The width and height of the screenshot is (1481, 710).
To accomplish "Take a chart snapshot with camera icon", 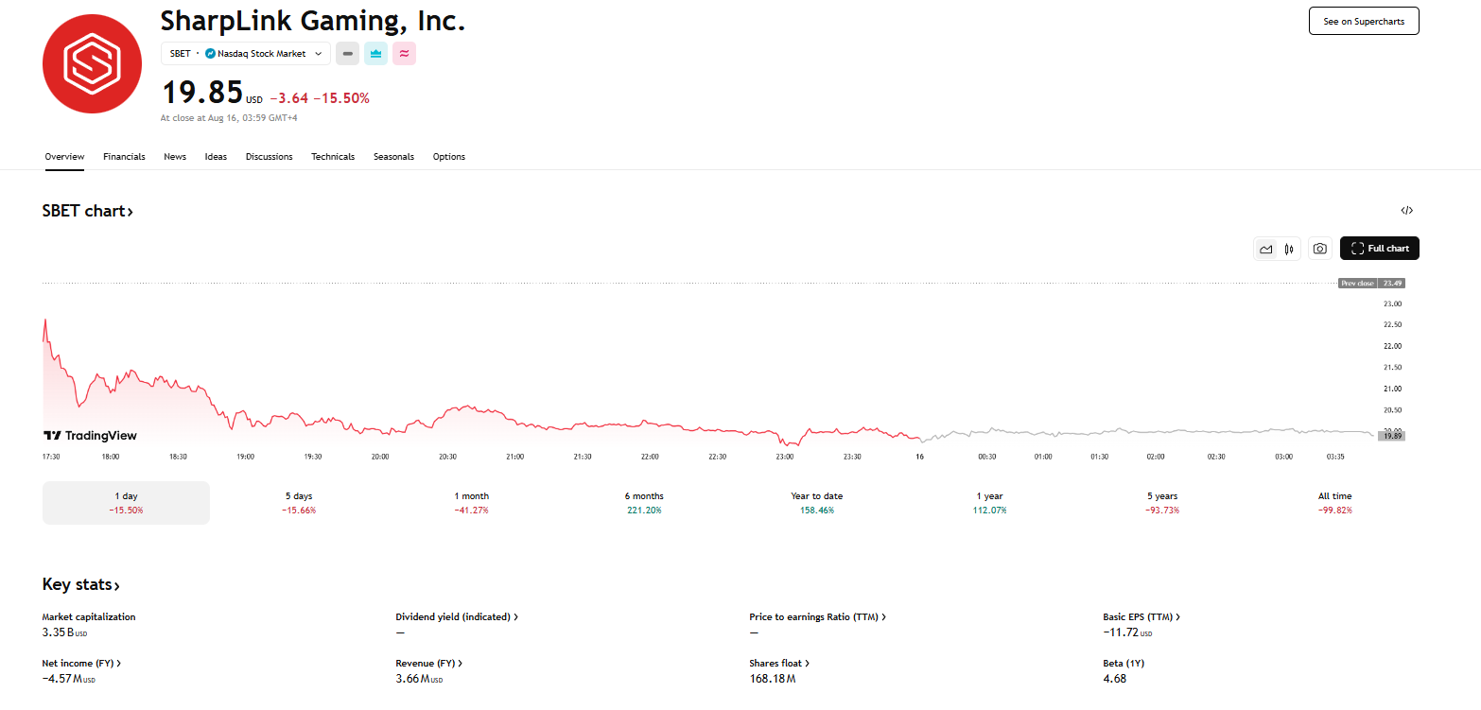I will click(1319, 249).
